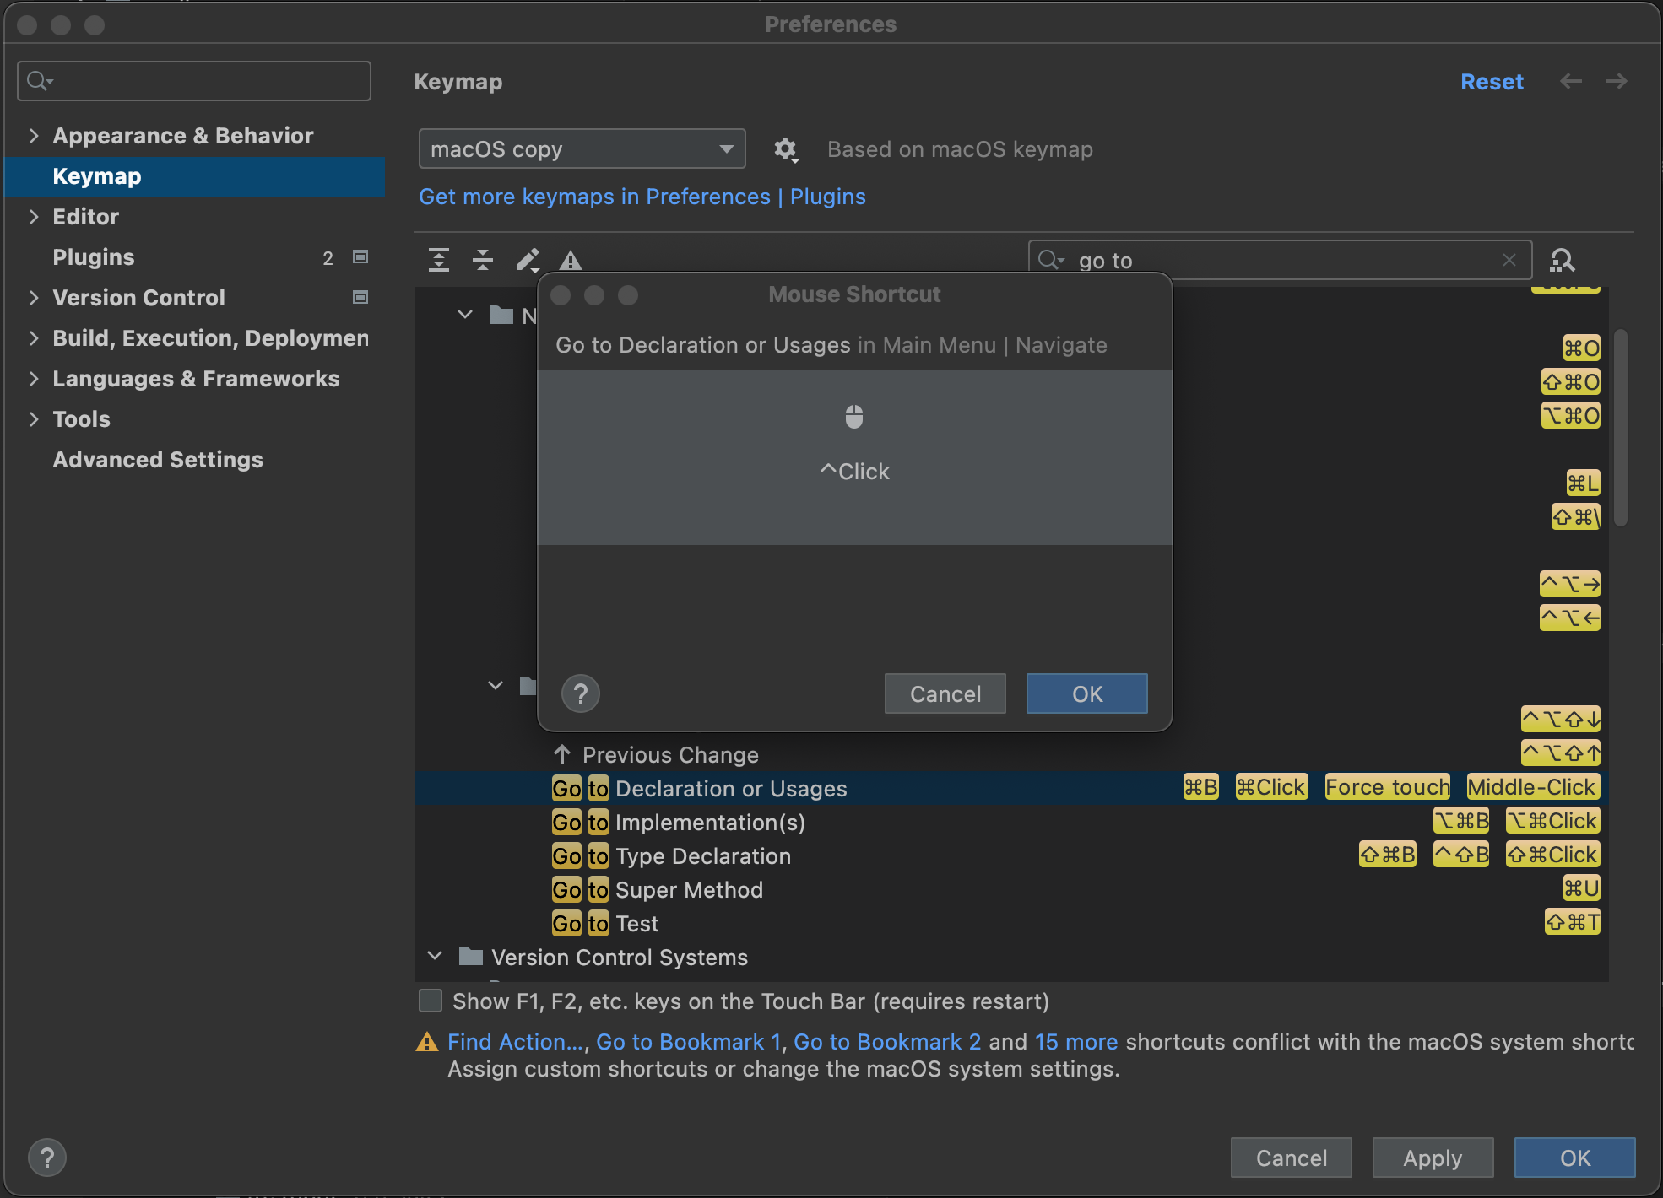The width and height of the screenshot is (1663, 1198).
Task: Expand the Appearance & Behavior section
Action: coord(34,134)
